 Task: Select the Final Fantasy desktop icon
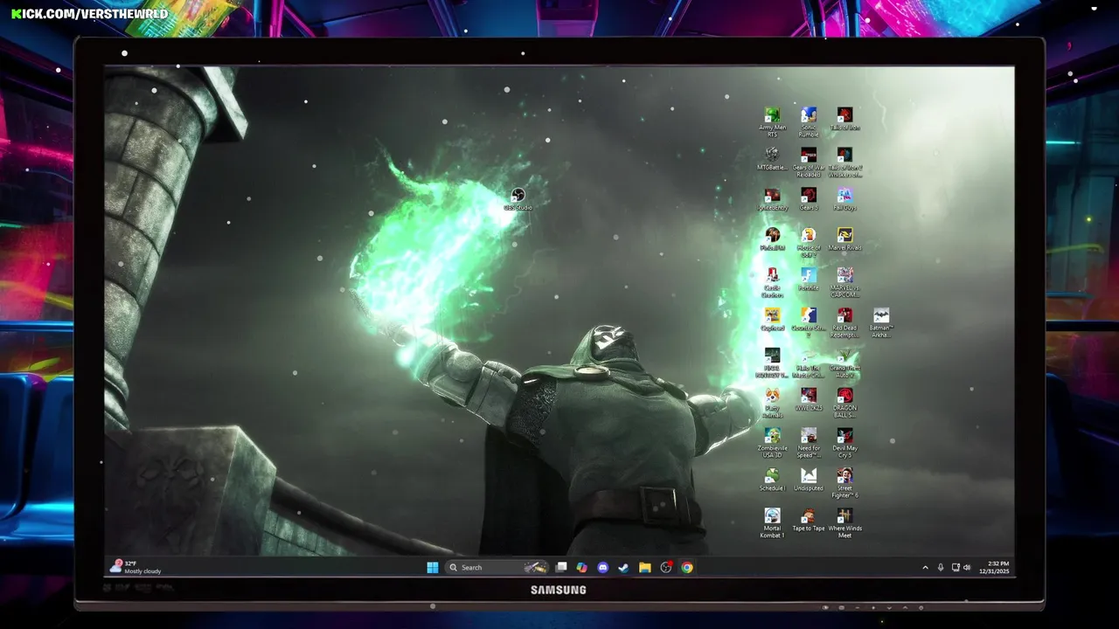coord(772,363)
